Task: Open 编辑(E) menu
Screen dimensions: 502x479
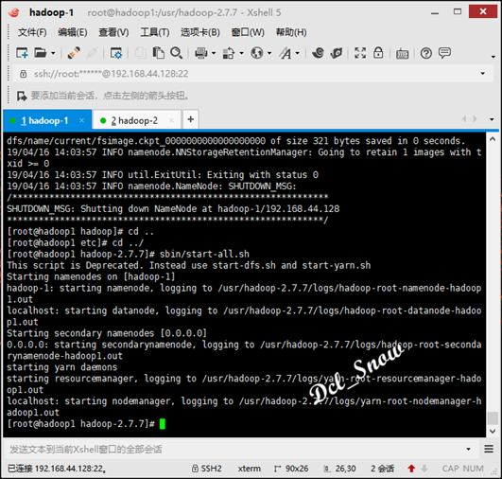Action: point(73,32)
